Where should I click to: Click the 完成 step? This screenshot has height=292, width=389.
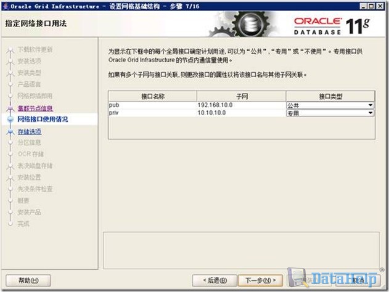[23, 224]
